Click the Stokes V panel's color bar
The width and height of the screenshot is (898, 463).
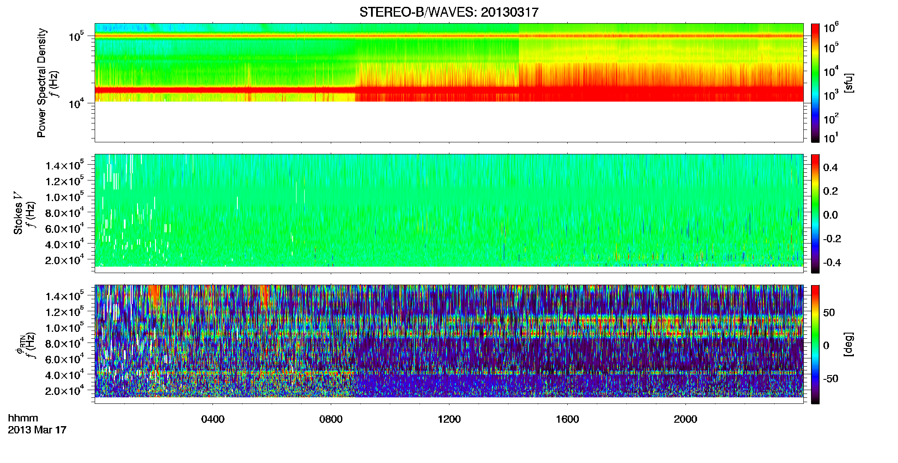(815, 213)
